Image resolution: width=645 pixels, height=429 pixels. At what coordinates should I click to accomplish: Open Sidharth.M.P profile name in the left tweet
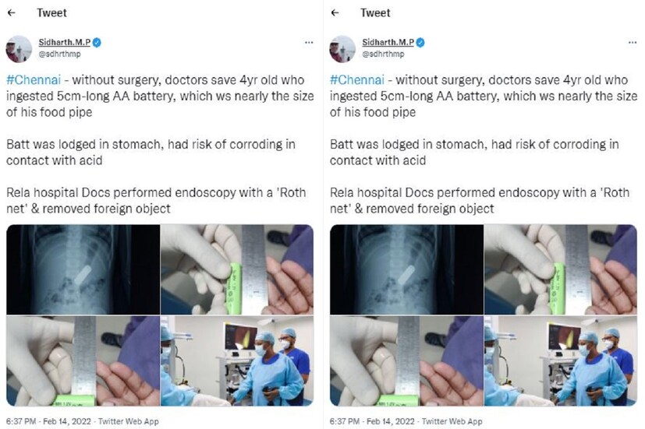point(63,42)
